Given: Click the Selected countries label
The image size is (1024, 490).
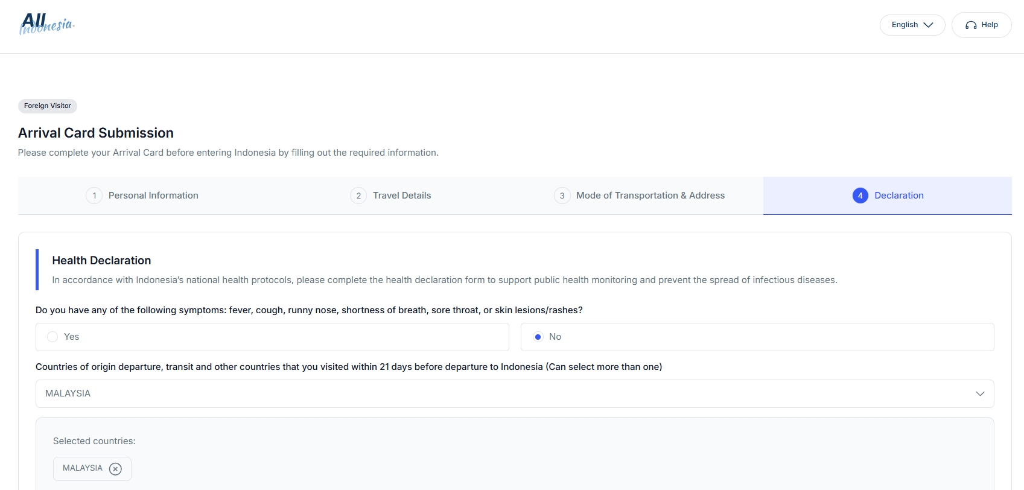Looking at the screenshot, I should pyautogui.click(x=94, y=441).
